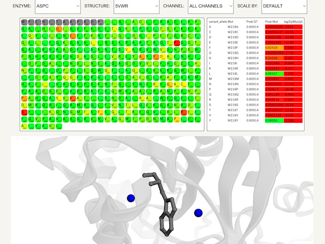Click the yellow-orange F 350 residue cell

pos(101,112)
